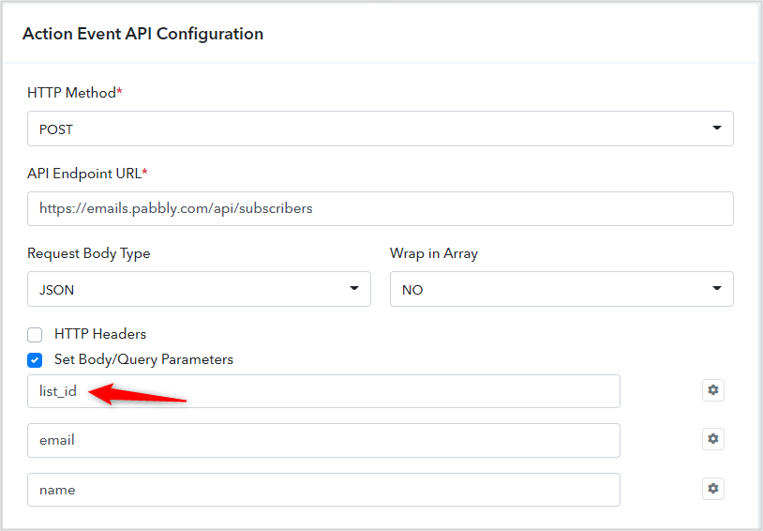Expand the HTTP Method dropdown
This screenshot has width=763, height=531.
[x=380, y=129]
